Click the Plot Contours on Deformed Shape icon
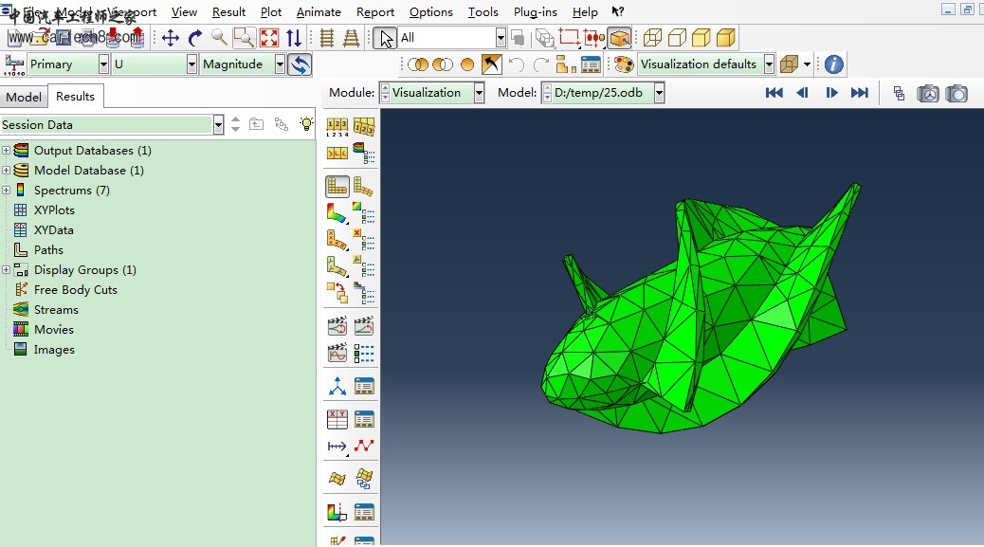Viewport: 984px width, 547px height. [337, 213]
